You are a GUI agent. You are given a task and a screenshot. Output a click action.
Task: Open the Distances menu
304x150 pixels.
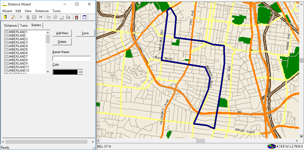pos(42,11)
